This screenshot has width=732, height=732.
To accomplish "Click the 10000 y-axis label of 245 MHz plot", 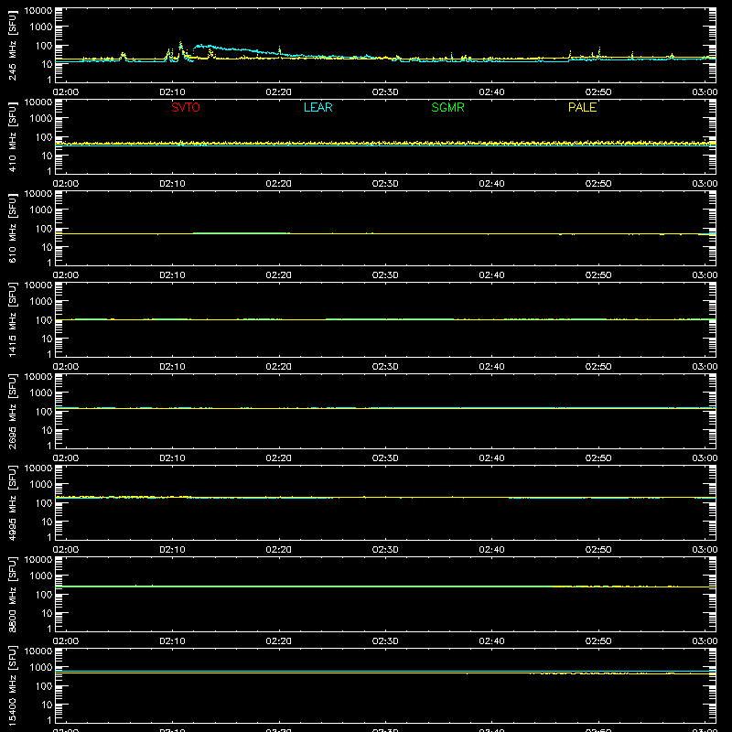I will (x=38, y=11).
